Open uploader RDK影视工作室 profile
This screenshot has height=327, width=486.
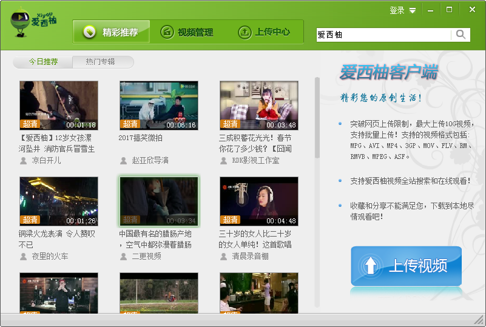point(255,161)
